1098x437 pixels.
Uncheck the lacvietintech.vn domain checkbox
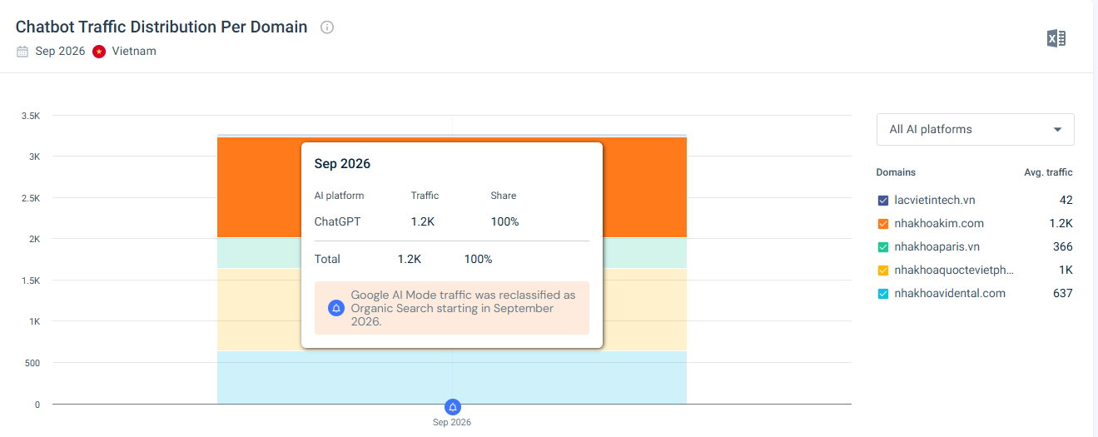tap(883, 201)
